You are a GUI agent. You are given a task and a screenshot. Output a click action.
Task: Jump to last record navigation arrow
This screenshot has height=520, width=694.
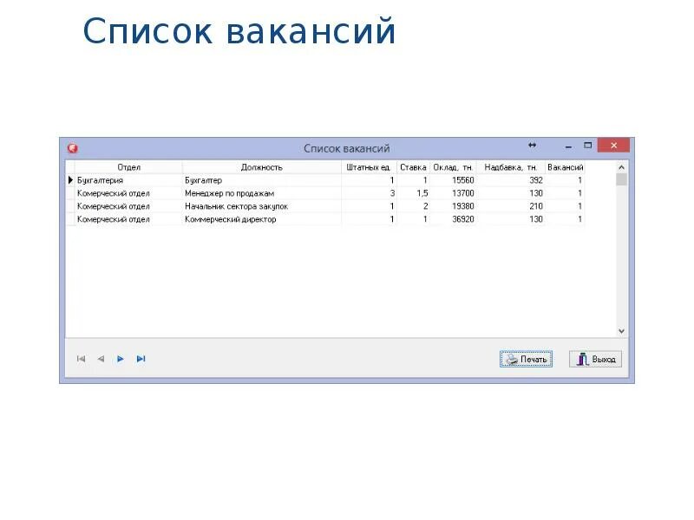click(141, 359)
